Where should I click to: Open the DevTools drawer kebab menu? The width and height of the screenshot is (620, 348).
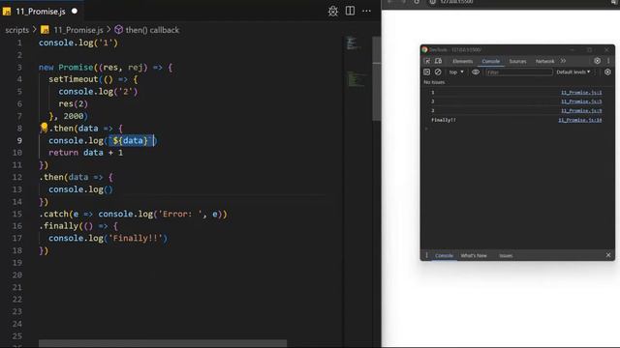click(x=426, y=255)
